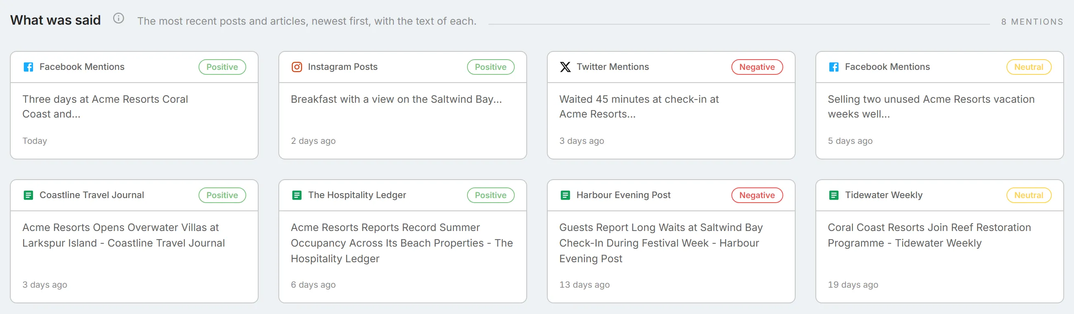Open the post 'Breakfast with a view on the Saltwind Bay...'
Screen dimensions: 1074x314
(397, 99)
